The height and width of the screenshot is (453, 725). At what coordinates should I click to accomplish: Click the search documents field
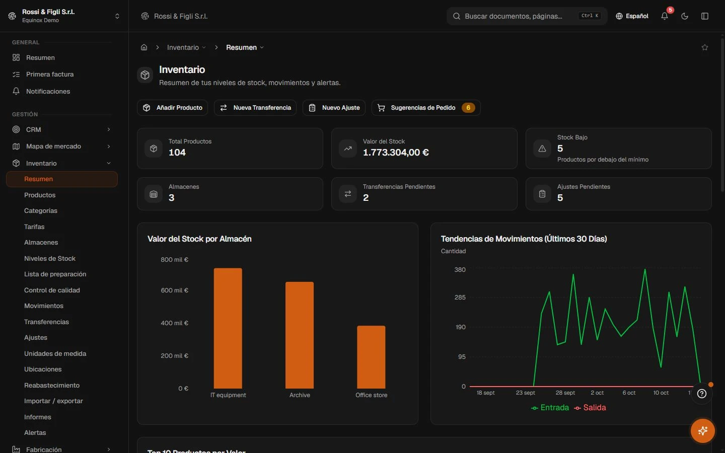point(527,16)
